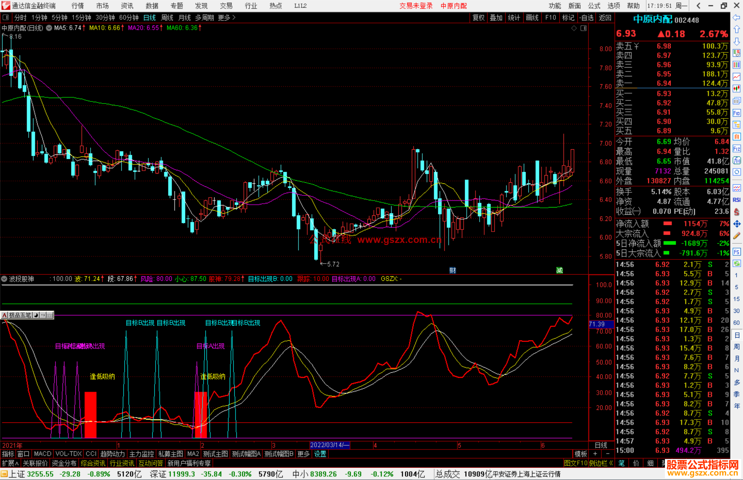Click the − zoom out chart button

607,454
